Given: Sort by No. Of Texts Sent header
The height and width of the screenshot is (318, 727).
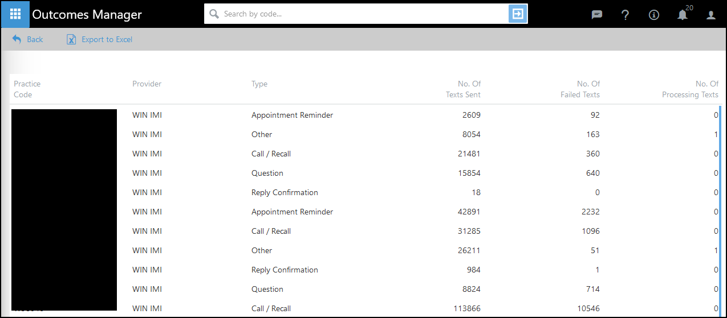Looking at the screenshot, I should [x=463, y=89].
